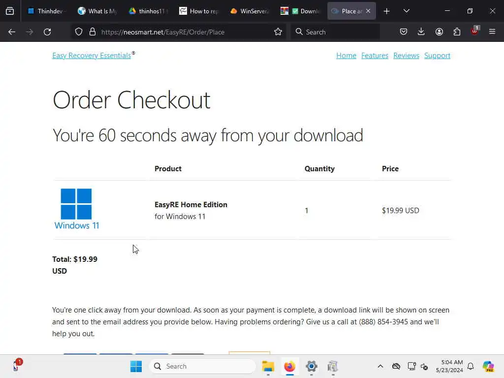The width and height of the screenshot is (504, 378).
Task: Open the Windows Start menu
Action: (x=136, y=366)
